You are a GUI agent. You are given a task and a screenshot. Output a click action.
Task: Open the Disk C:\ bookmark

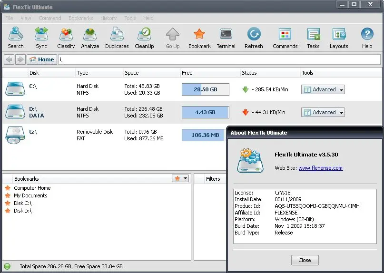pos(23,203)
